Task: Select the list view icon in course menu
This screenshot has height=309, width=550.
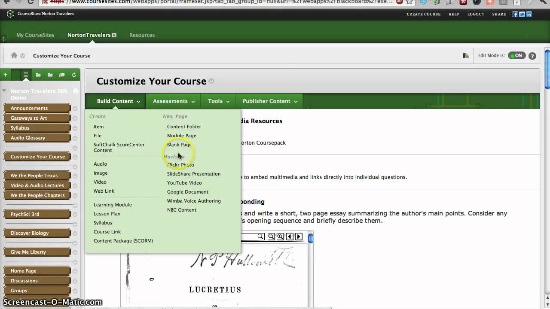Action: (x=26, y=75)
